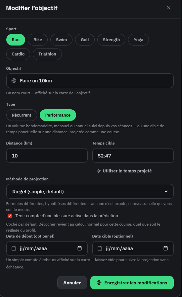Open the target date calendar picker icon
The height and width of the screenshot is (297, 182).
coord(165,248)
